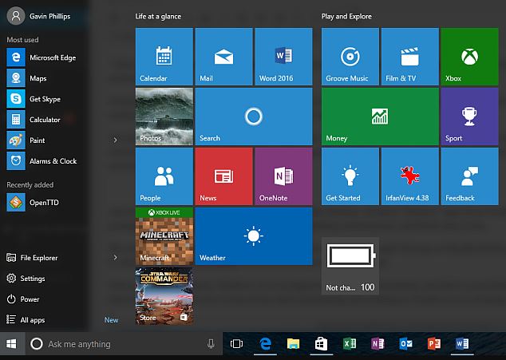Click the Gavin Phillips user account
This screenshot has width=506, height=360.
click(x=39, y=16)
